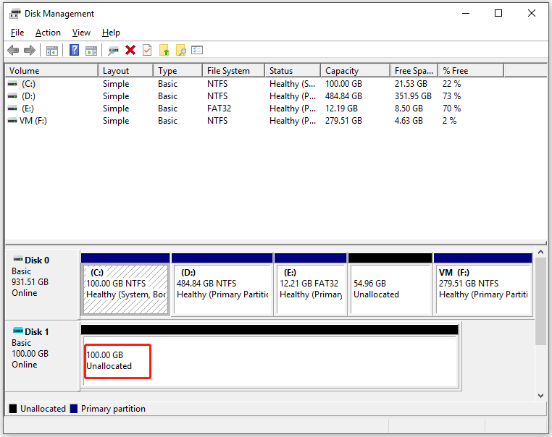Click the yellow folder with magnifier icon

(180, 50)
